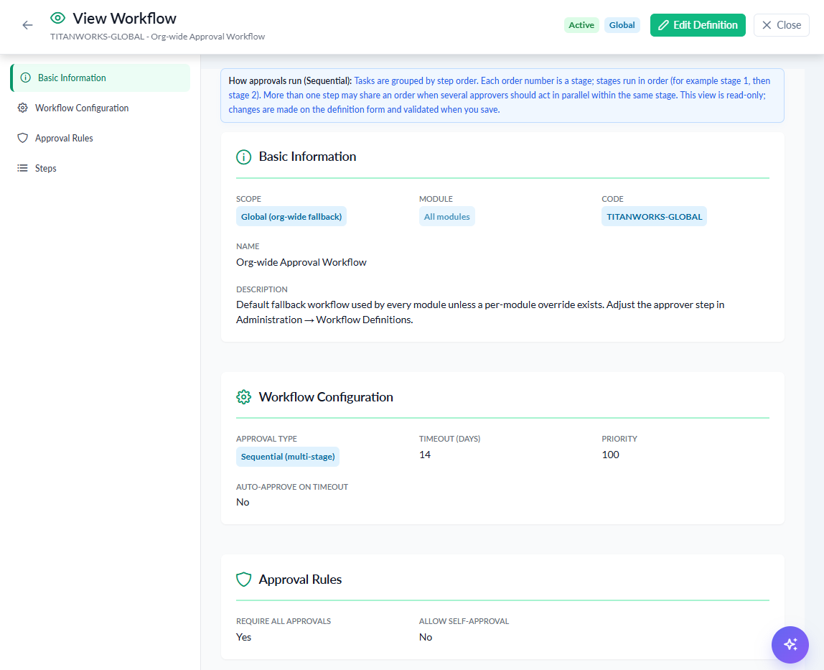The height and width of the screenshot is (670, 824).
Task: Click the Allow Self-Approval value No
Action: [x=425, y=638]
